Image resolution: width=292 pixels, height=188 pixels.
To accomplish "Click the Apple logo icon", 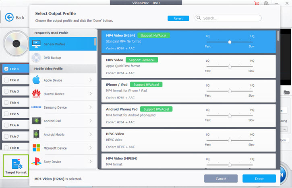I will (36, 80).
